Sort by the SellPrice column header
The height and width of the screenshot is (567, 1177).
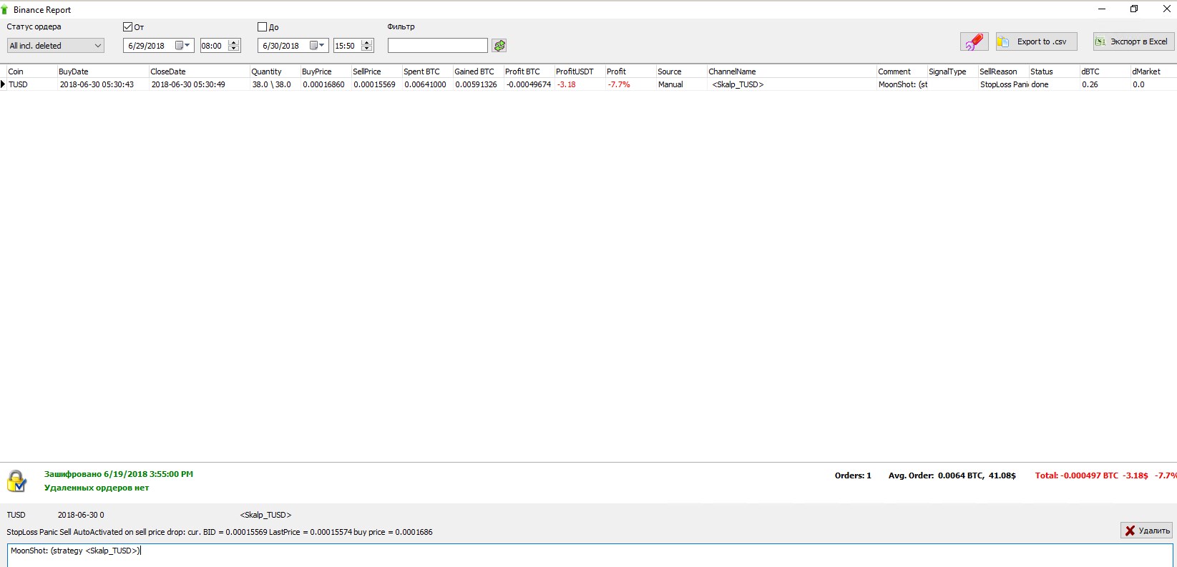376,72
